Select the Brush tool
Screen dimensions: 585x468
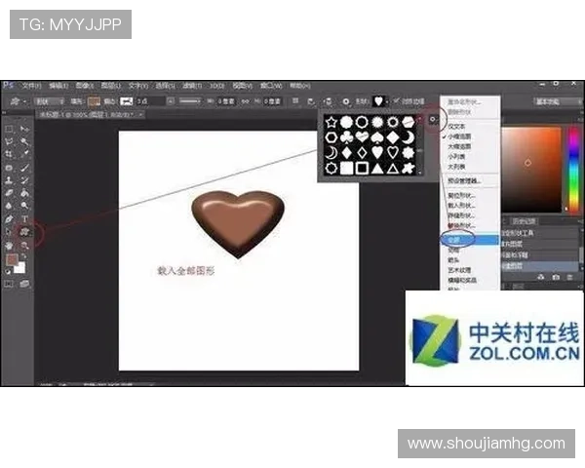[x=24, y=168]
